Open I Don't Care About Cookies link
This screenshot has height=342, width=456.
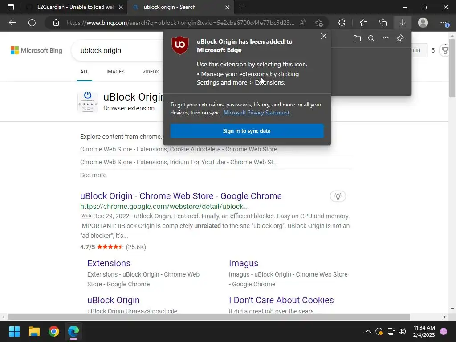[x=281, y=300]
